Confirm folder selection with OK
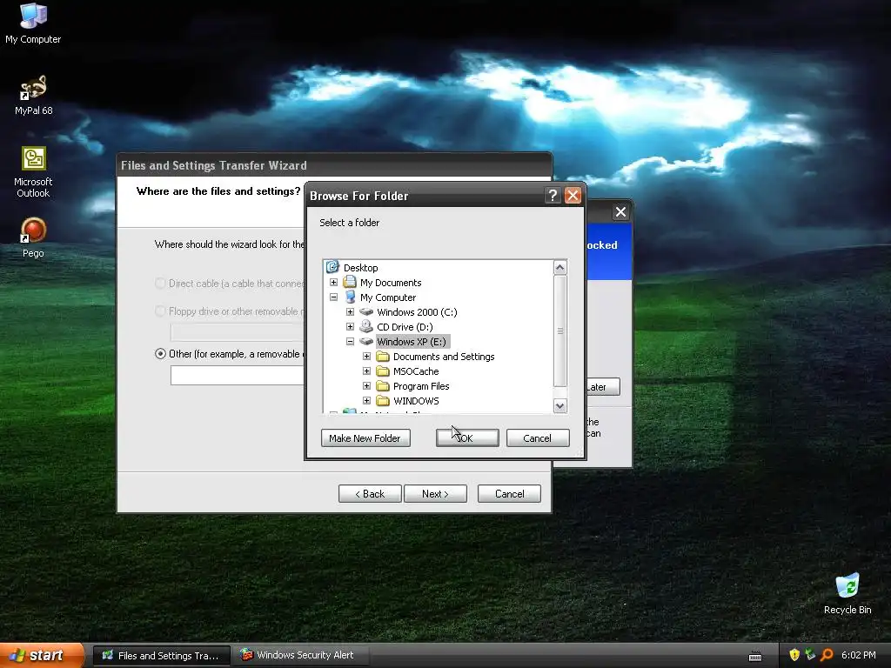This screenshot has height=668, width=891. [467, 438]
